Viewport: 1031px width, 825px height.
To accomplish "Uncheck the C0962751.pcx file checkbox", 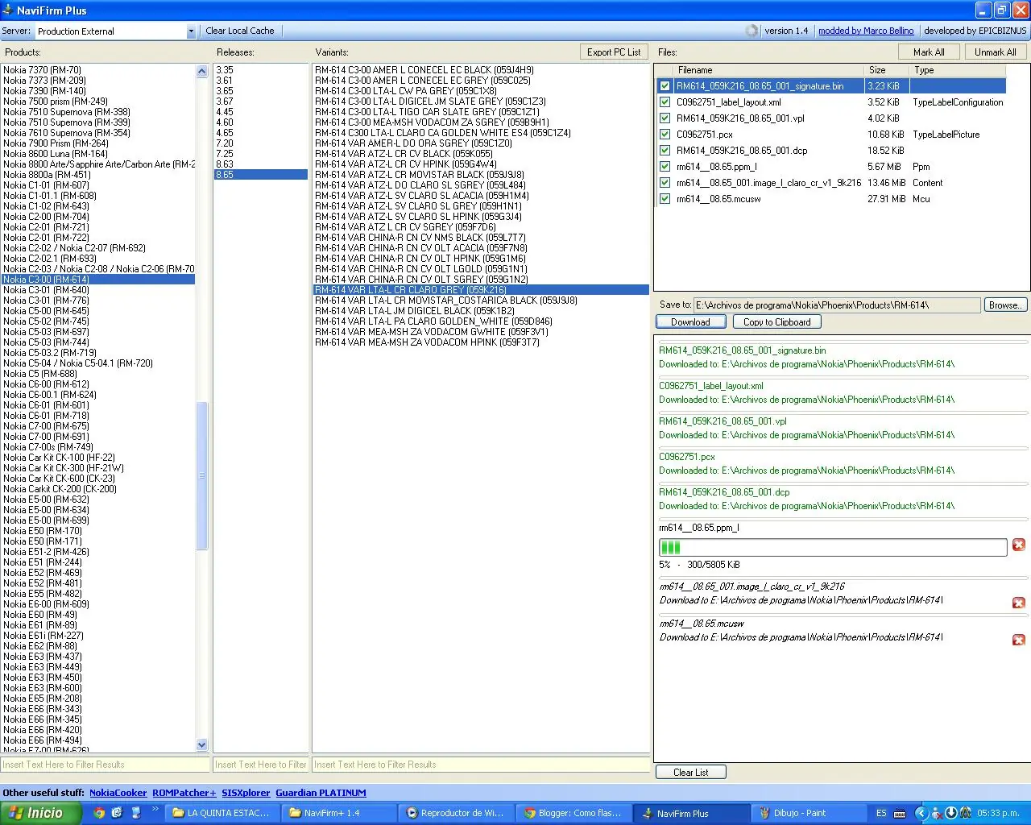I will (x=665, y=135).
